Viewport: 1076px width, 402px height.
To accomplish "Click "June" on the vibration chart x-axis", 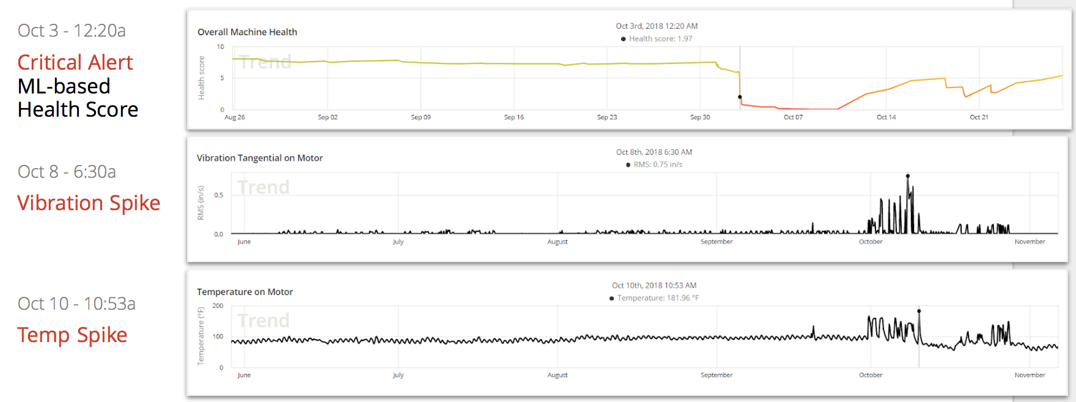I will (x=244, y=242).
